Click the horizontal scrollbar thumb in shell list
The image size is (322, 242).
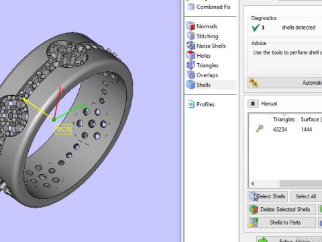point(301,184)
